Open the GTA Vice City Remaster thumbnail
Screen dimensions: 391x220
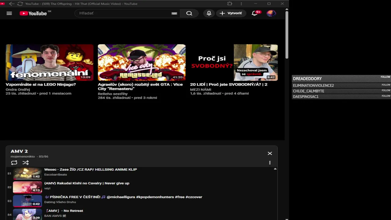click(x=141, y=62)
